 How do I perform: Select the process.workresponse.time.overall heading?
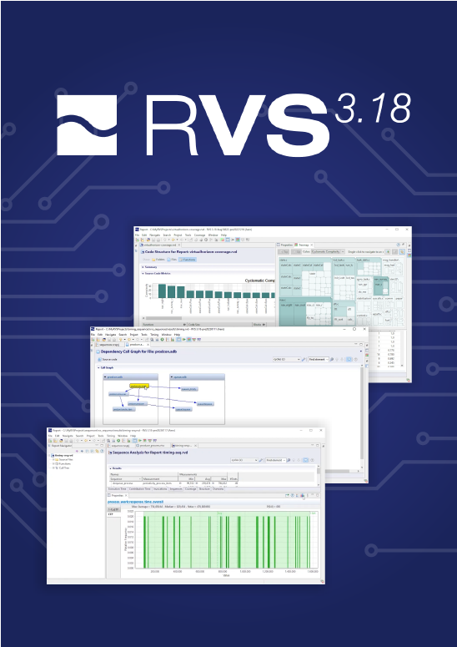(135, 502)
